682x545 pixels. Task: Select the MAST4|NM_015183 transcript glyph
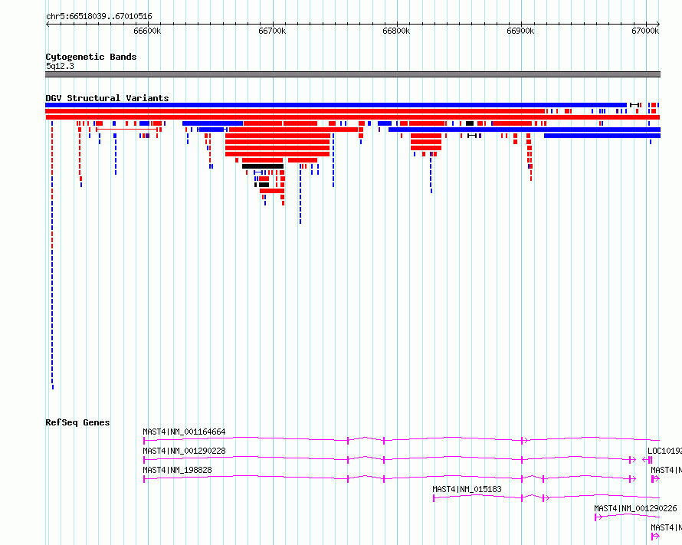546,498
